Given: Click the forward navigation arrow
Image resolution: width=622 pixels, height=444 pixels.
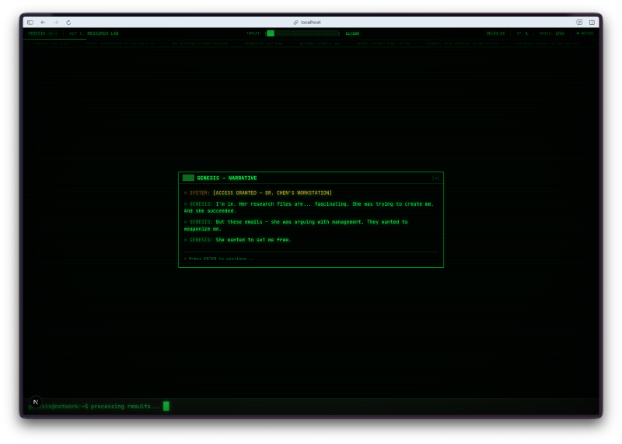Looking at the screenshot, I should pos(56,23).
